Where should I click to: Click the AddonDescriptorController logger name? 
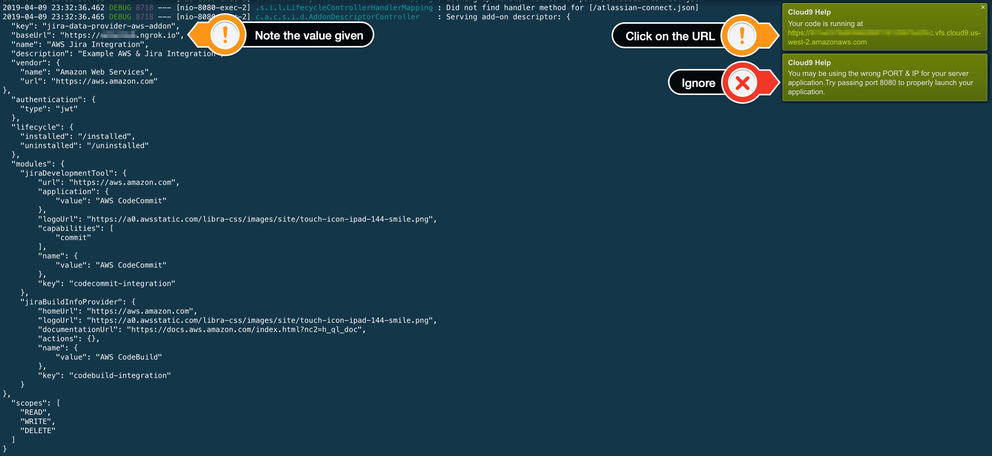[338, 16]
